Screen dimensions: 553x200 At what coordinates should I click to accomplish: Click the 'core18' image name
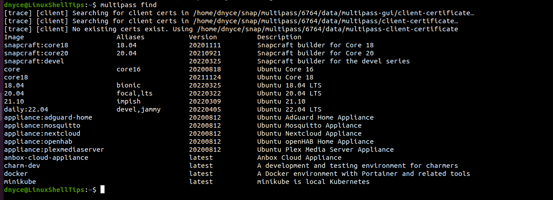point(16,77)
